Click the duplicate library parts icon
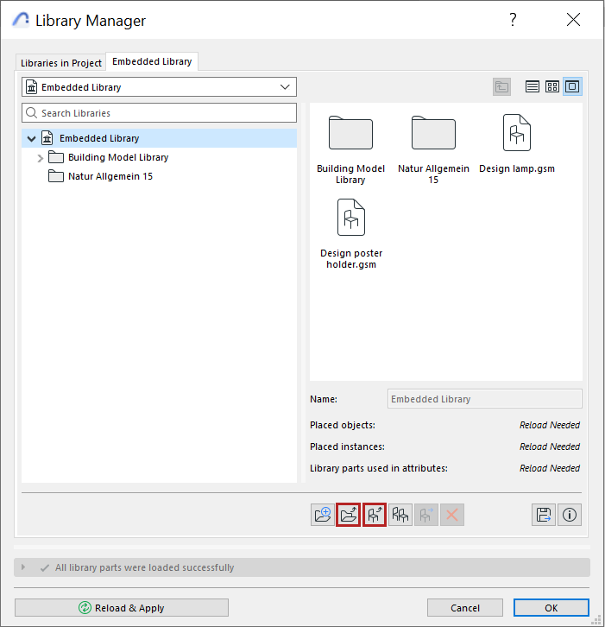 (400, 515)
